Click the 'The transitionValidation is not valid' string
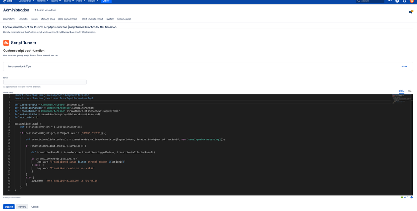The height and width of the screenshot is (211, 417). pyautogui.click(x=71, y=181)
